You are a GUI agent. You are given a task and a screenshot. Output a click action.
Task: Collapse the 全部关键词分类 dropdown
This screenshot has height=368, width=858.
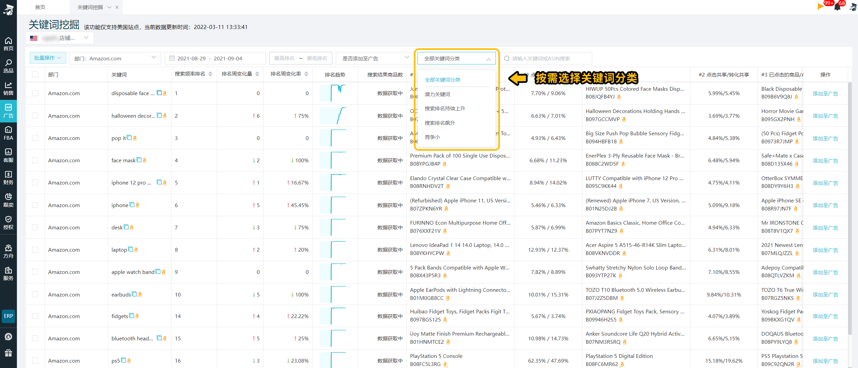point(457,58)
